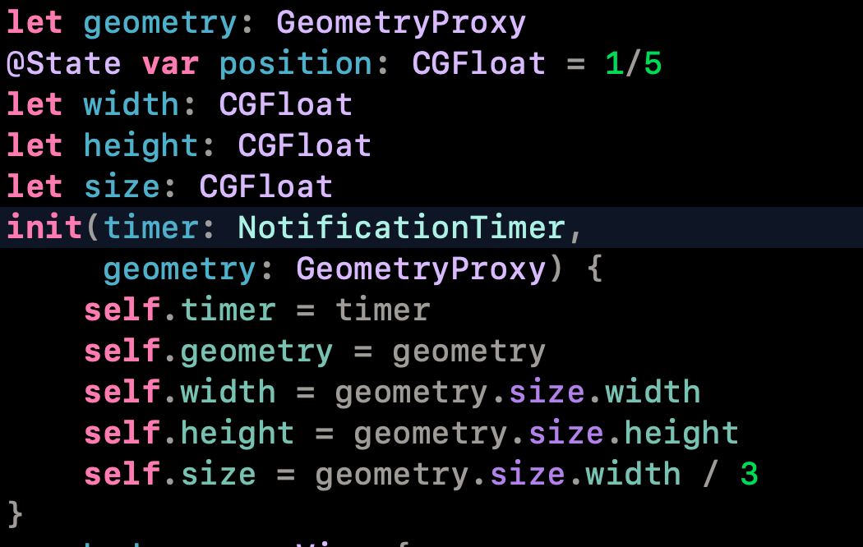Click 'size' in let size declaration
The height and width of the screenshot is (547, 863).
[122, 187]
